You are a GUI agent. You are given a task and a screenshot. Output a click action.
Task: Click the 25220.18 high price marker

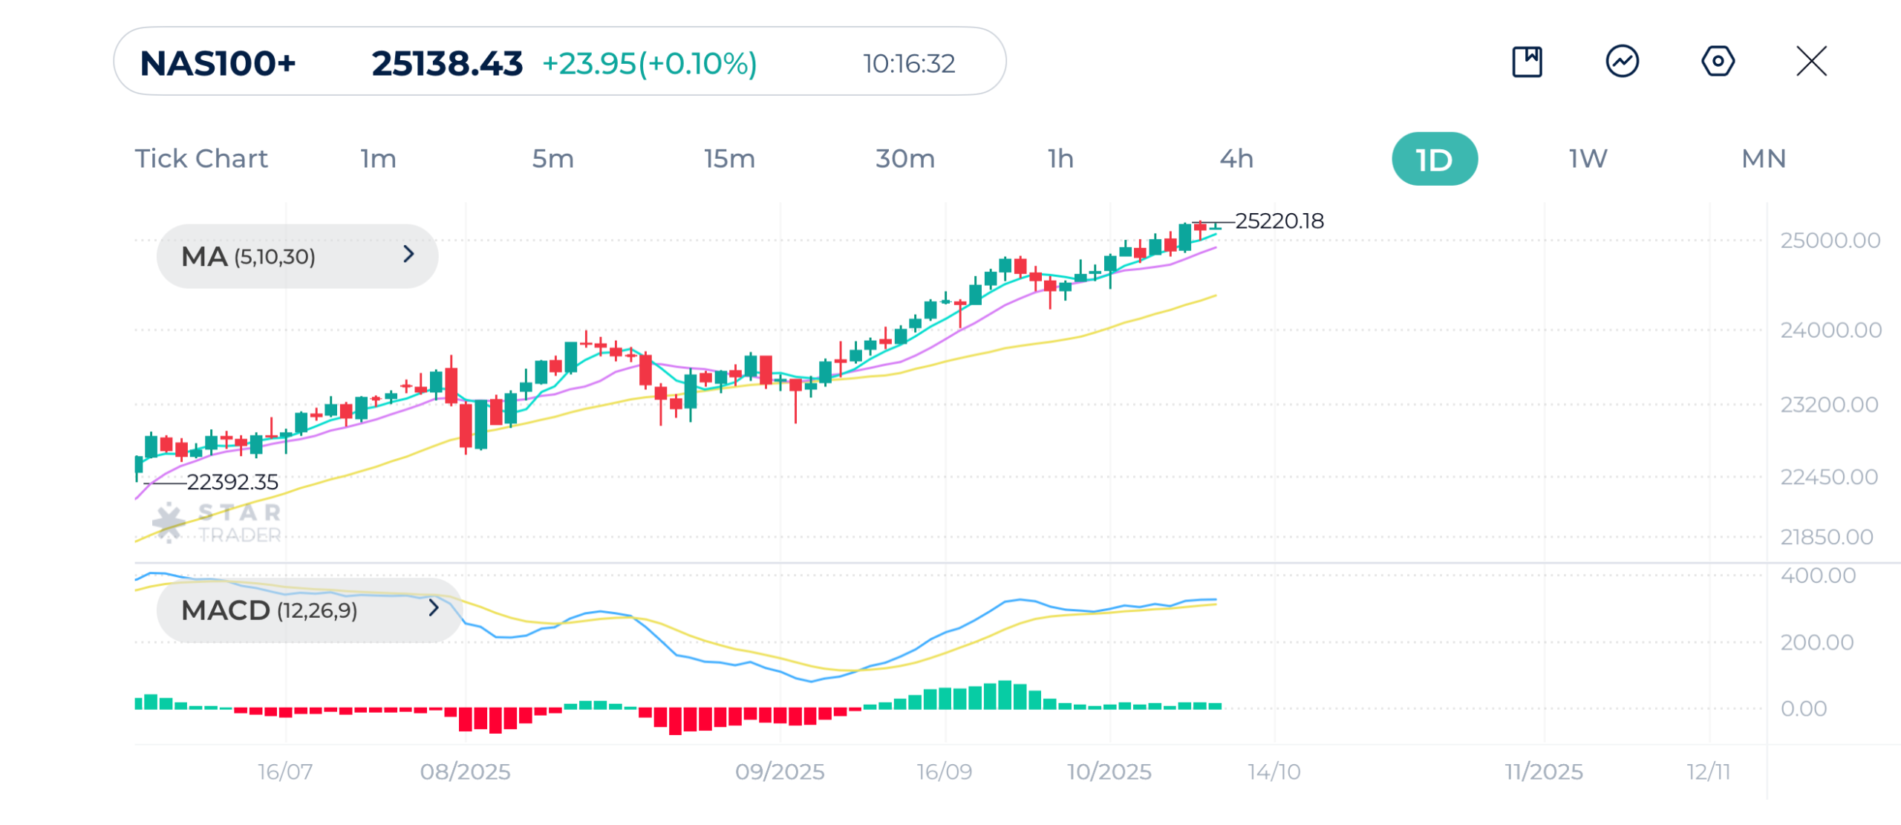point(1279,221)
